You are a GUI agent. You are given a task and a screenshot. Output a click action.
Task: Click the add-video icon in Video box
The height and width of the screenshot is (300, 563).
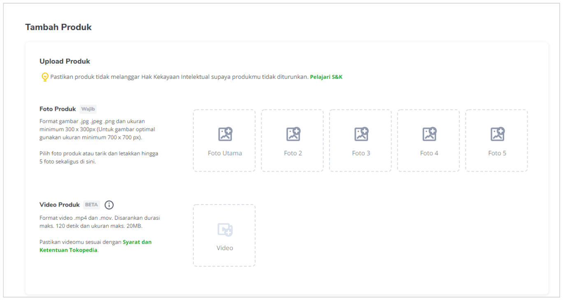[225, 230]
